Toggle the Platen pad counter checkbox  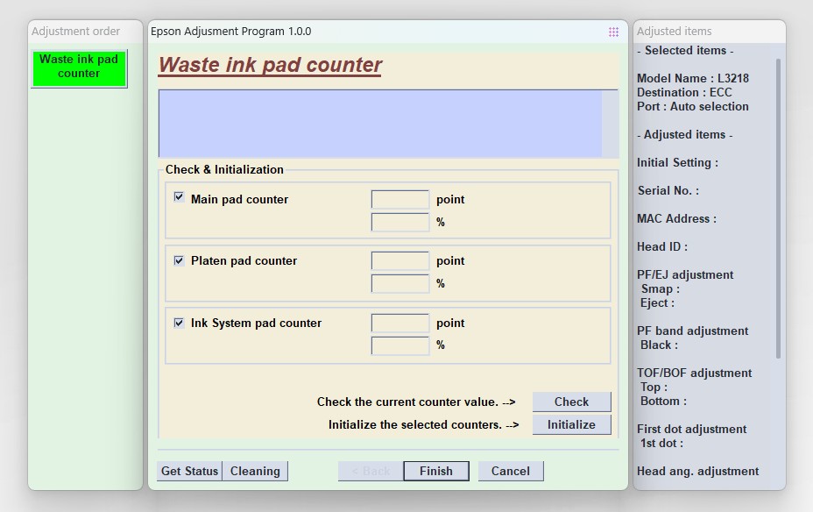coord(179,260)
